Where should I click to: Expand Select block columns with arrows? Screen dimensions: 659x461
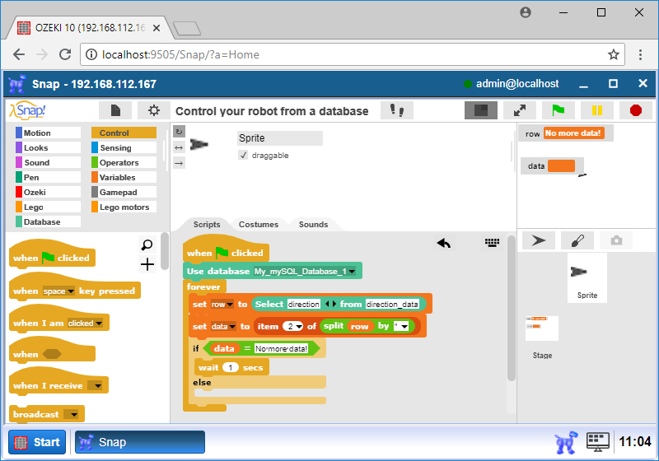[331, 304]
